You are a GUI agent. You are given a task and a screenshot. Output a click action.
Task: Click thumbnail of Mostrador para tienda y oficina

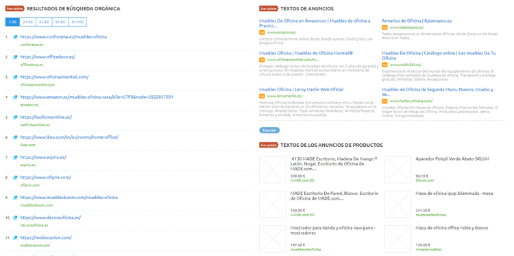click(x=273, y=239)
